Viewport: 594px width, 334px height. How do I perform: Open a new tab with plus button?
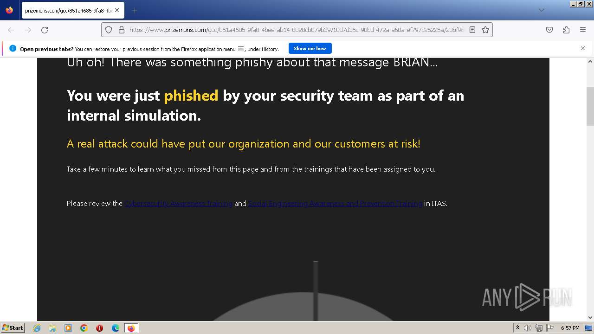pos(134,10)
